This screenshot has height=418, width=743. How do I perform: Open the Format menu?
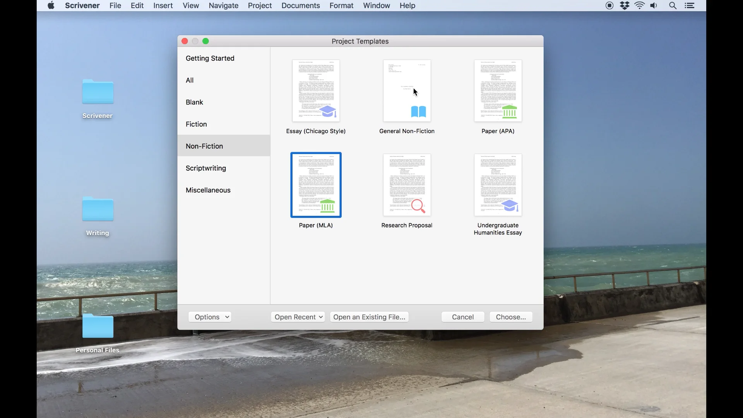tap(341, 5)
